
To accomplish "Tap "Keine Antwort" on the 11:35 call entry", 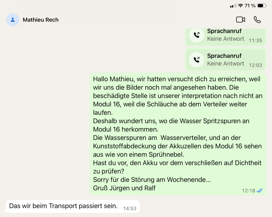I will point(226,39).
